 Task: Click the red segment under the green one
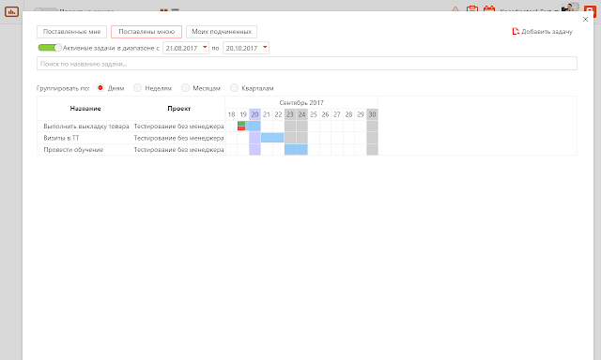click(x=241, y=128)
